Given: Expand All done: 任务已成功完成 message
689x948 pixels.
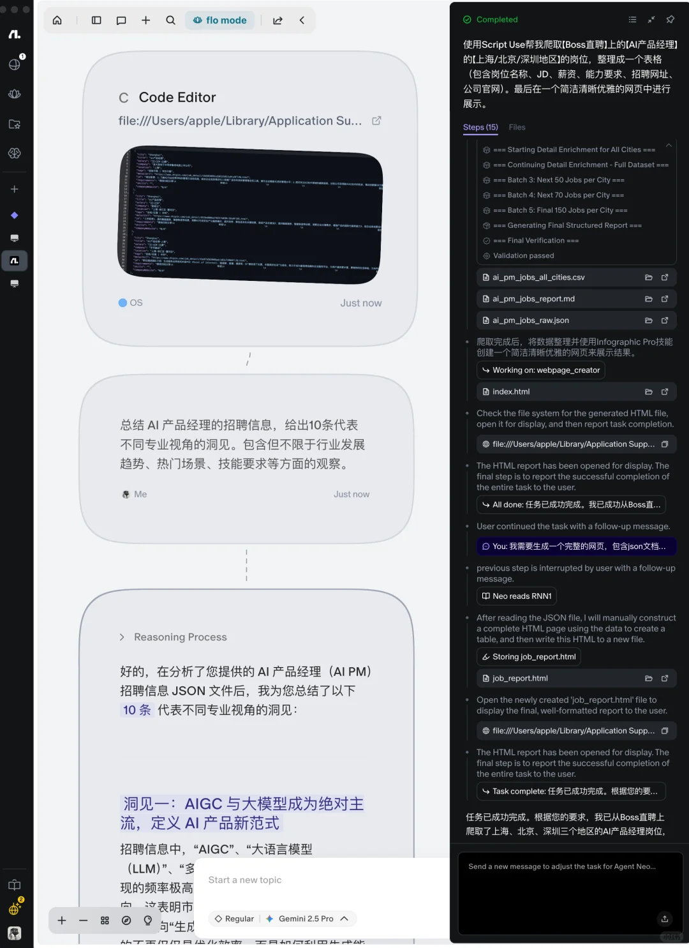Looking at the screenshot, I should pos(572,505).
